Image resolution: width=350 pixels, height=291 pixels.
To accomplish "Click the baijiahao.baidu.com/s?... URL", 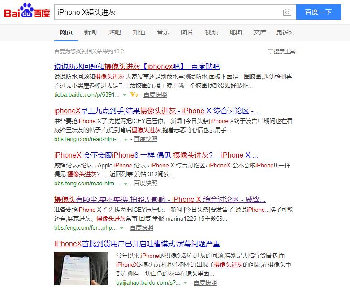I will (x=148, y=283).
